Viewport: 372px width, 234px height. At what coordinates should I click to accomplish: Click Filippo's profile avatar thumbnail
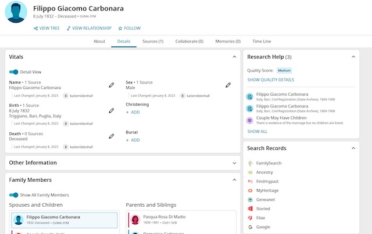point(16,12)
